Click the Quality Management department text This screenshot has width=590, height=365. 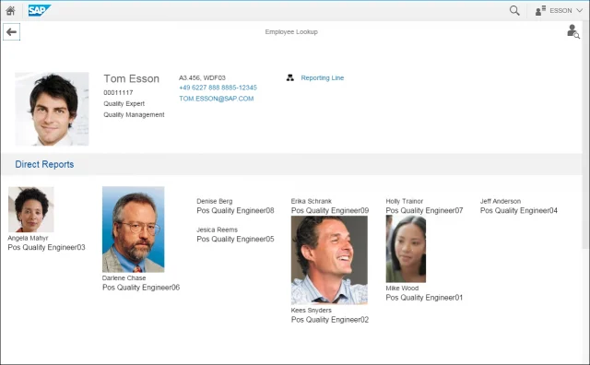point(134,114)
